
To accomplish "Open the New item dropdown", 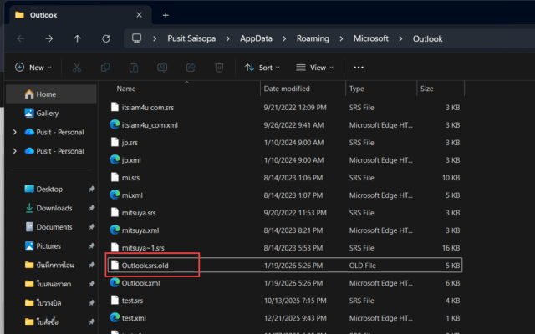I will (33, 68).
